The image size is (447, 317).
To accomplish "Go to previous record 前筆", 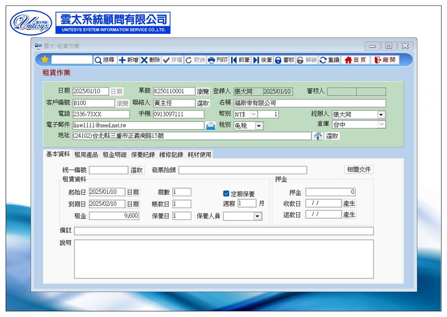I will [240, 59].
